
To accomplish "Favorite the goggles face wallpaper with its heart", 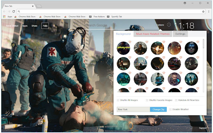I will tap(198, 42).
